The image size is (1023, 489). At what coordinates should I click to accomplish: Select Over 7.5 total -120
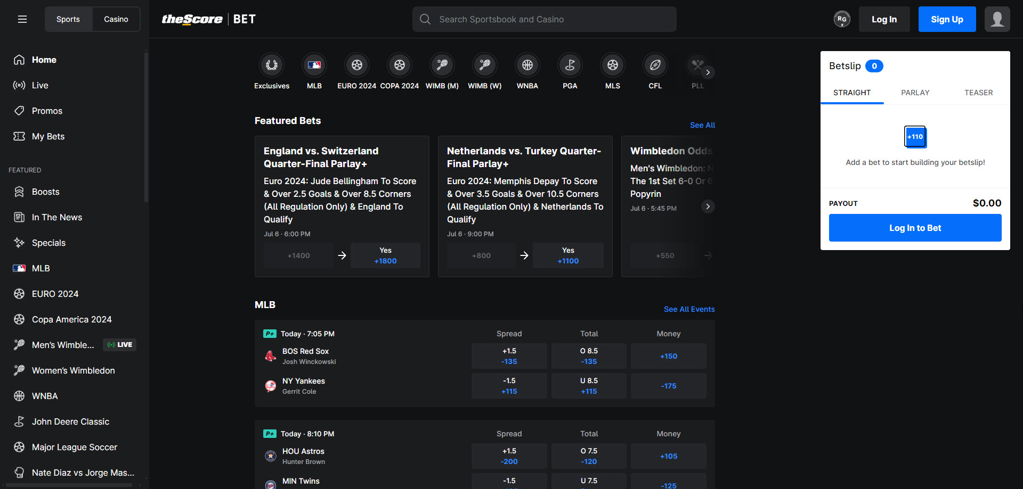(589, 456)
